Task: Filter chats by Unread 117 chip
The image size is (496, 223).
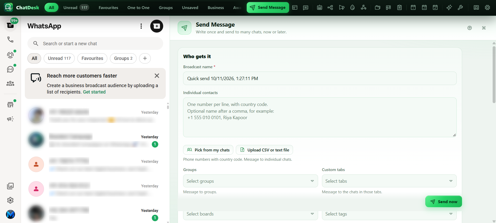Action: pos(59,58)
